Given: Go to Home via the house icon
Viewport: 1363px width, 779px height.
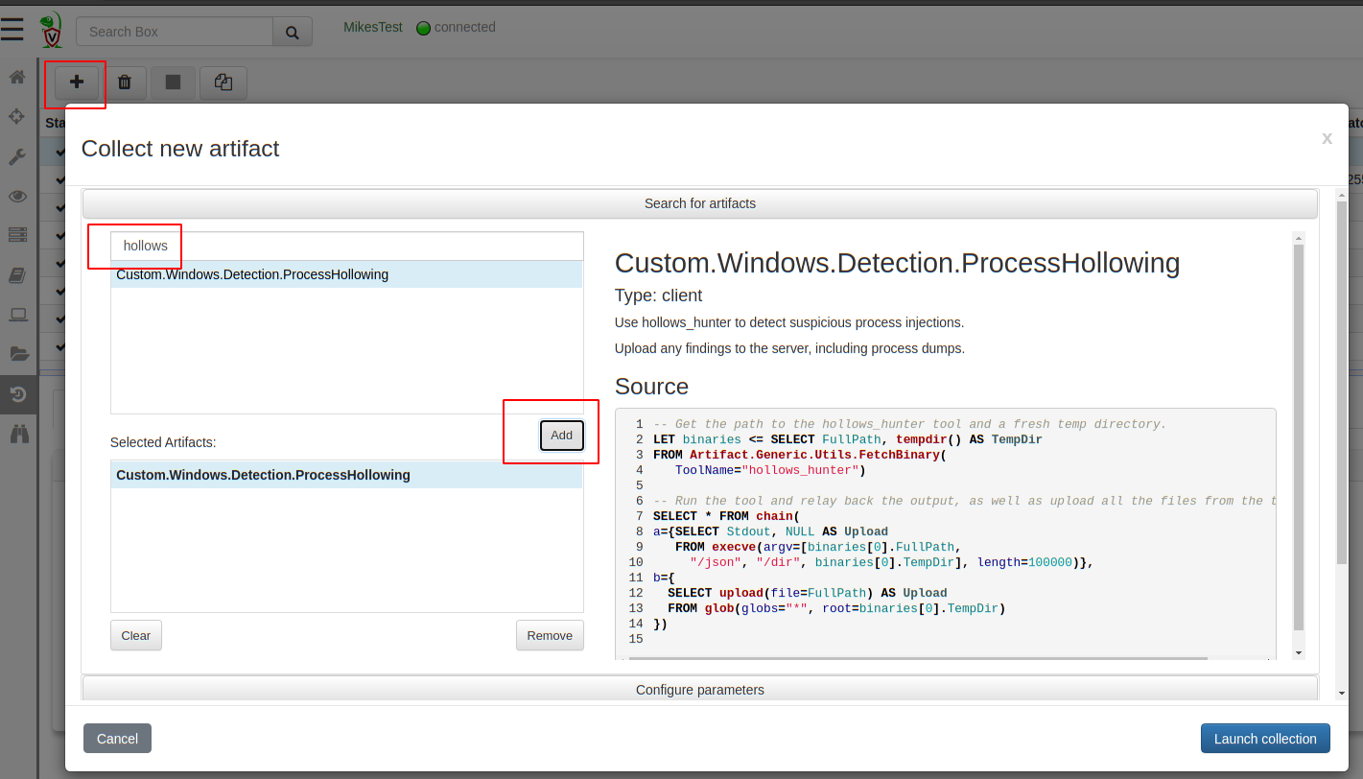Looking at the screenshot, I should click(17, 77).
